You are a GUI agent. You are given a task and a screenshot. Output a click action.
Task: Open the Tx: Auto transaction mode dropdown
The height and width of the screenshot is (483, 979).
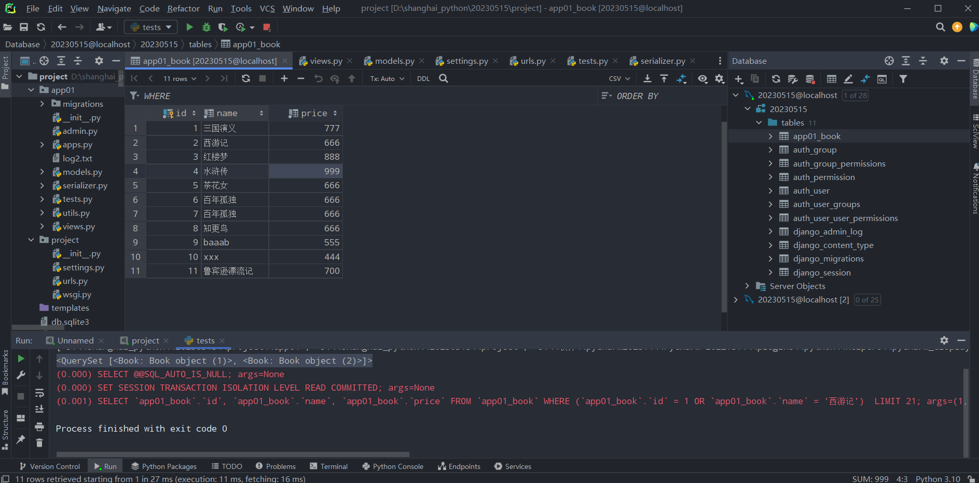click(x=387, y=78)
